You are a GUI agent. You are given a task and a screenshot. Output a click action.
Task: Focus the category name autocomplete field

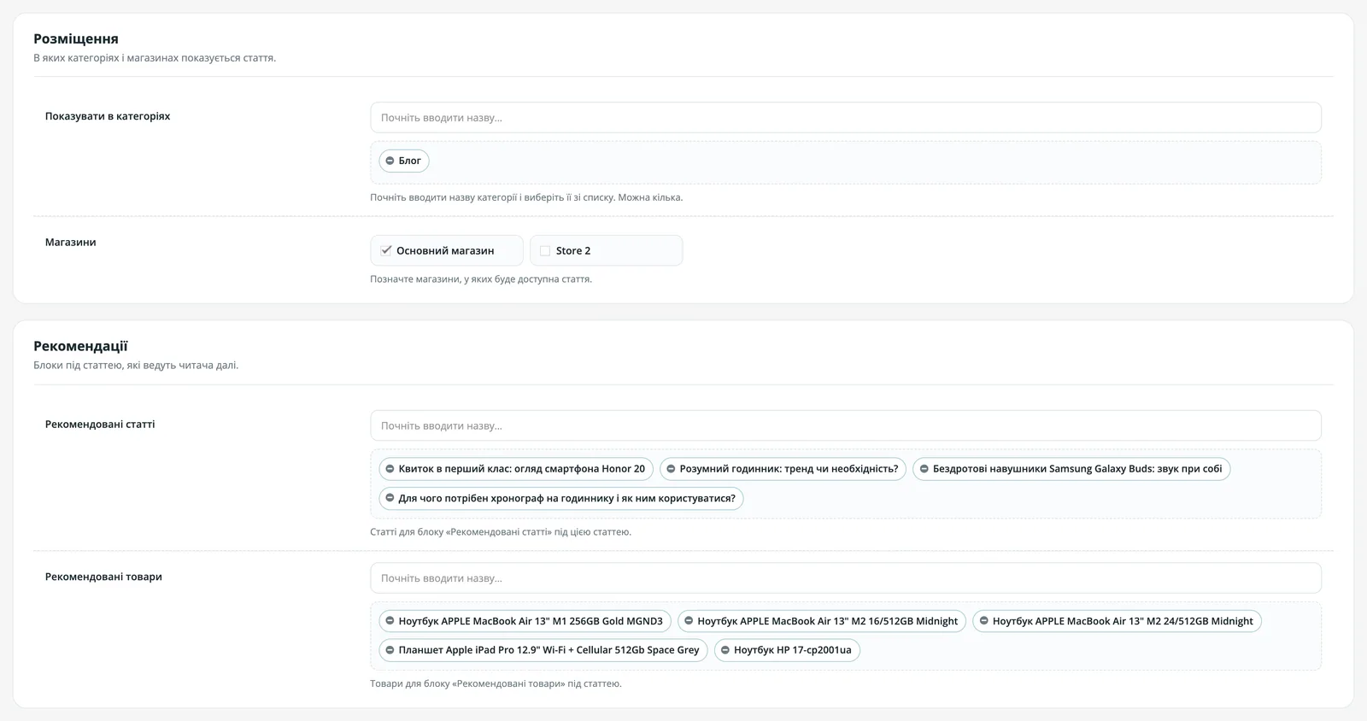pyautogui.click(x=846, y=118)
